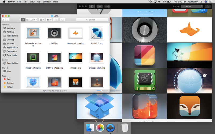Switch Finder to icon view

point(23,20)
